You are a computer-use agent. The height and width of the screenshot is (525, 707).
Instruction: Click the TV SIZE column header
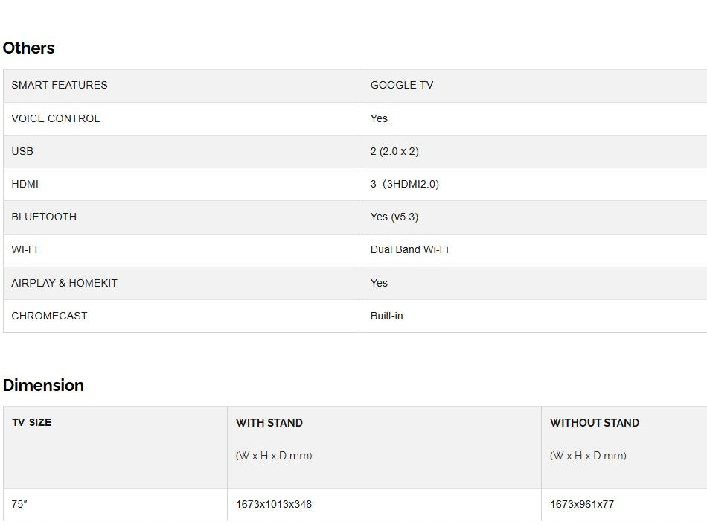pos(32,422)
